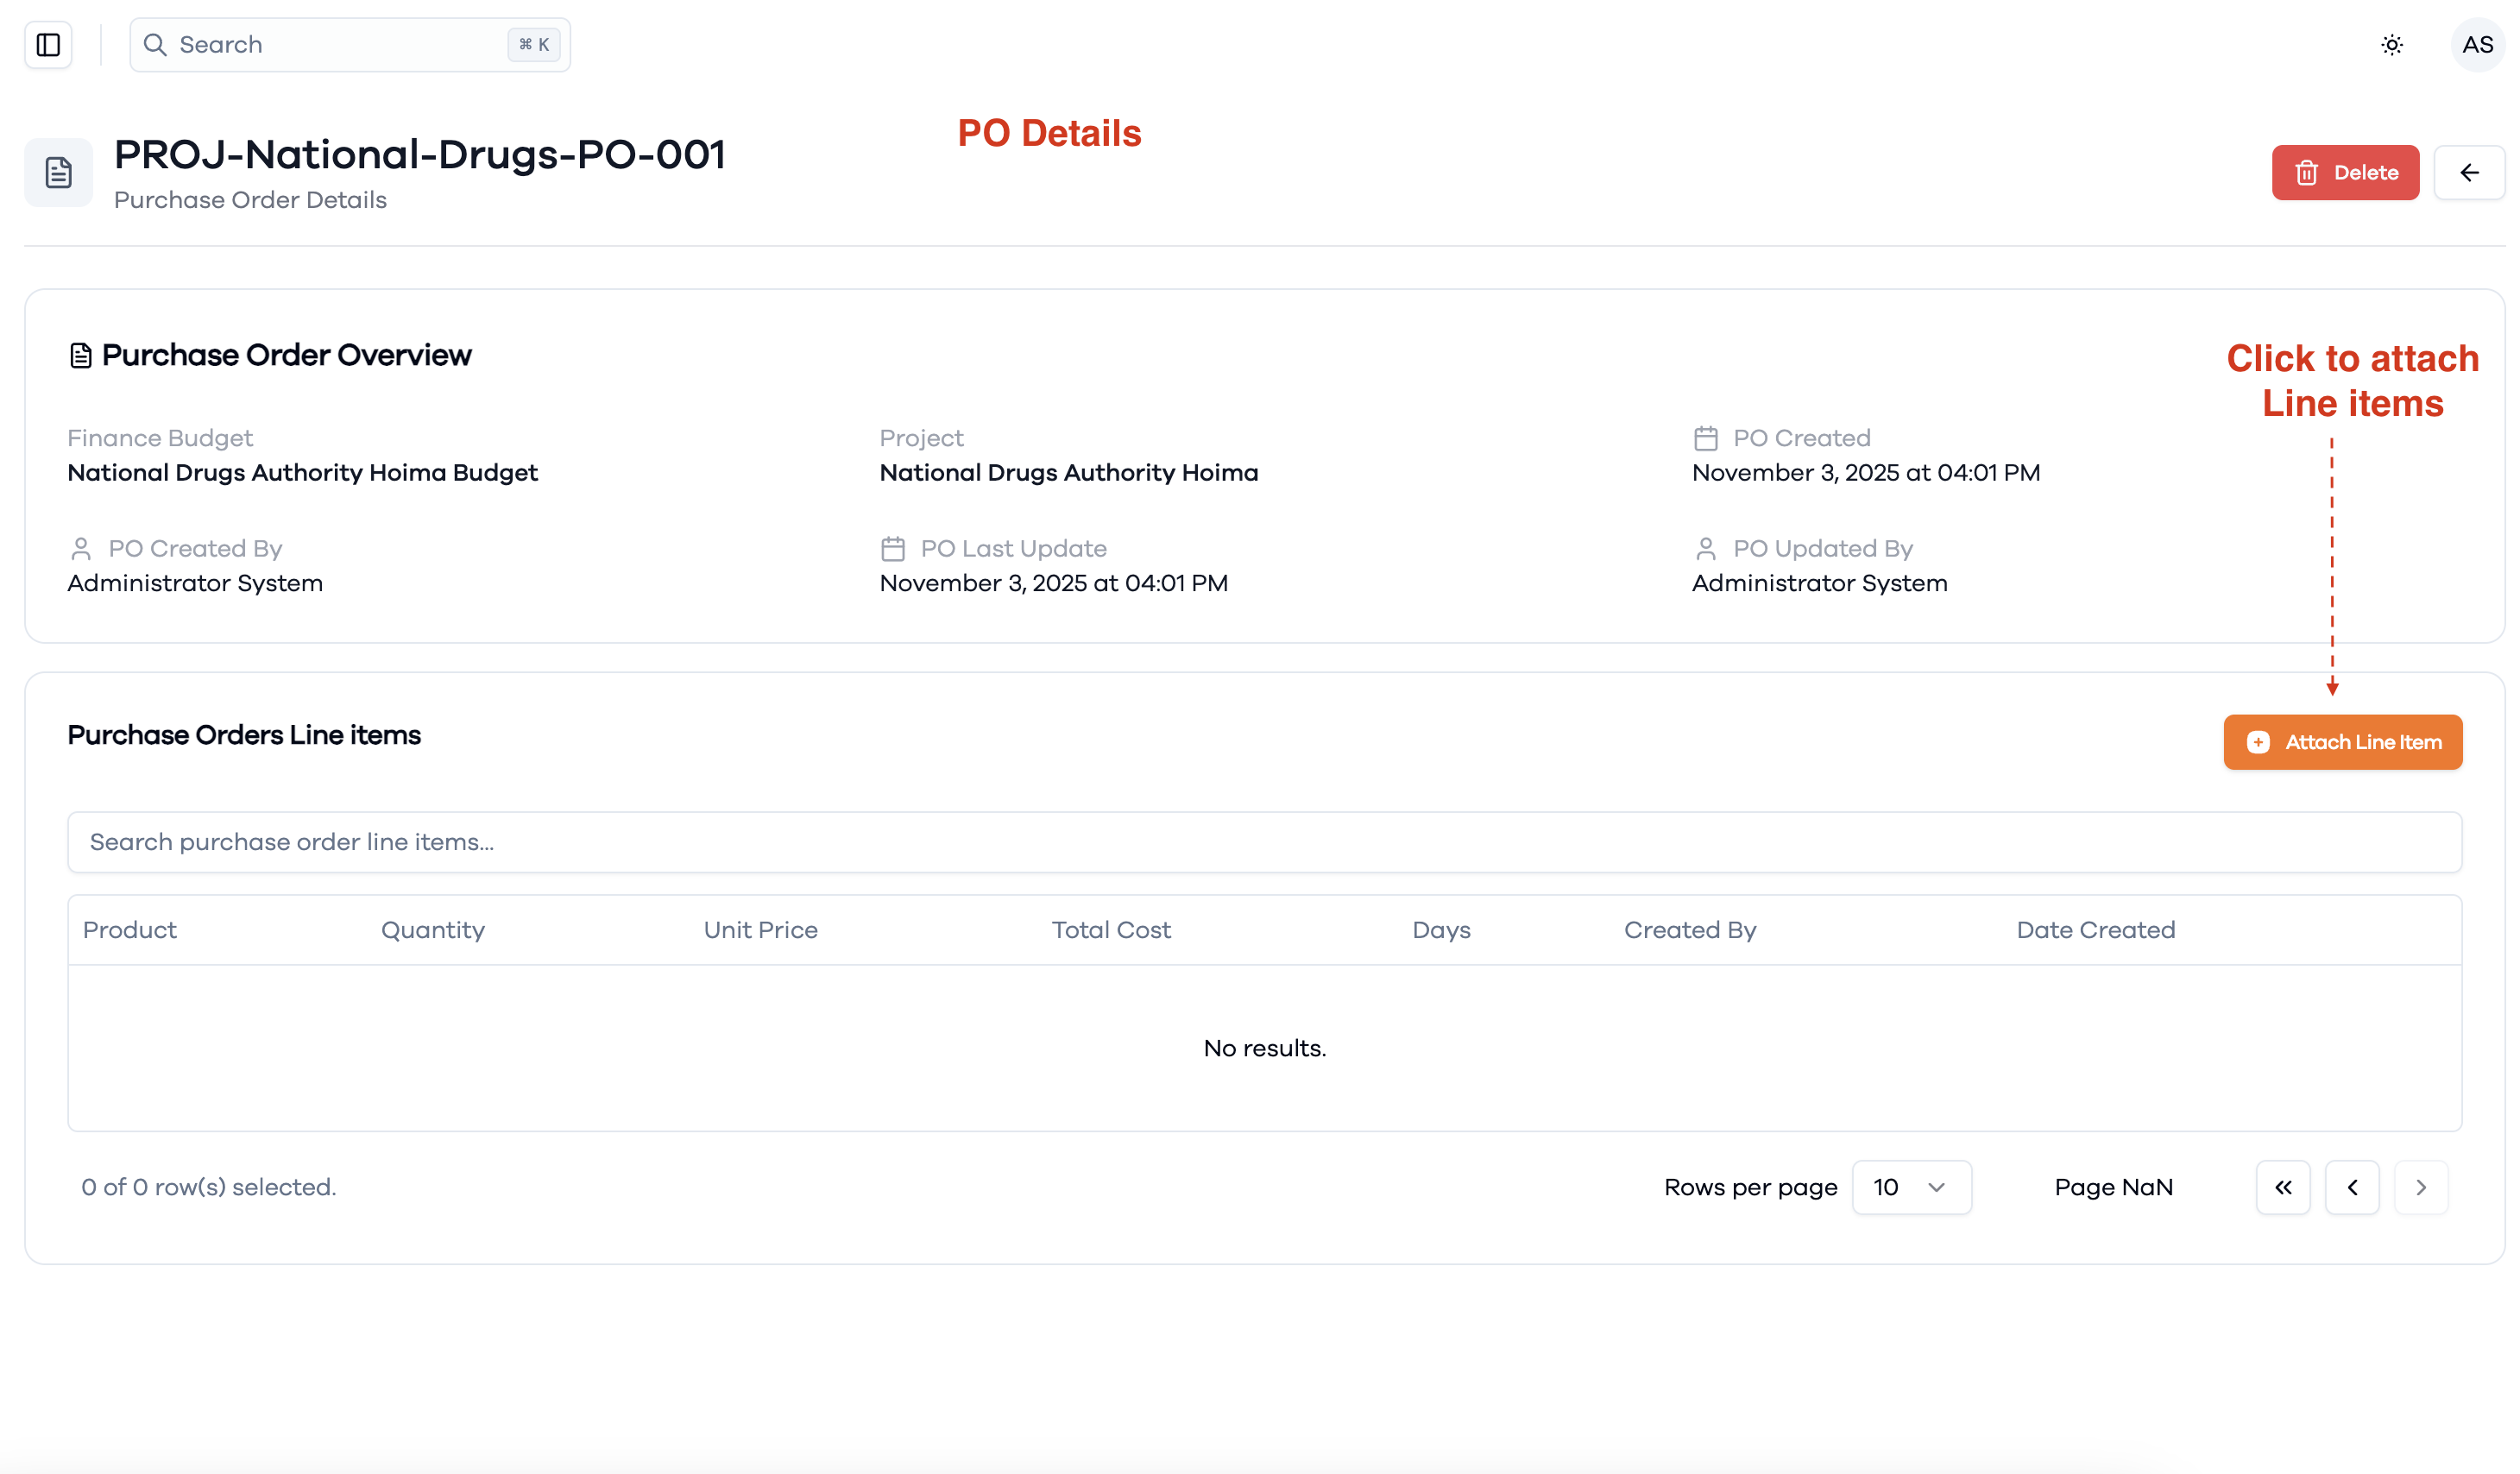Open the AS user avatar menu
The width and height of the screenshot is (2520, 1474).
coord(2477,45)
